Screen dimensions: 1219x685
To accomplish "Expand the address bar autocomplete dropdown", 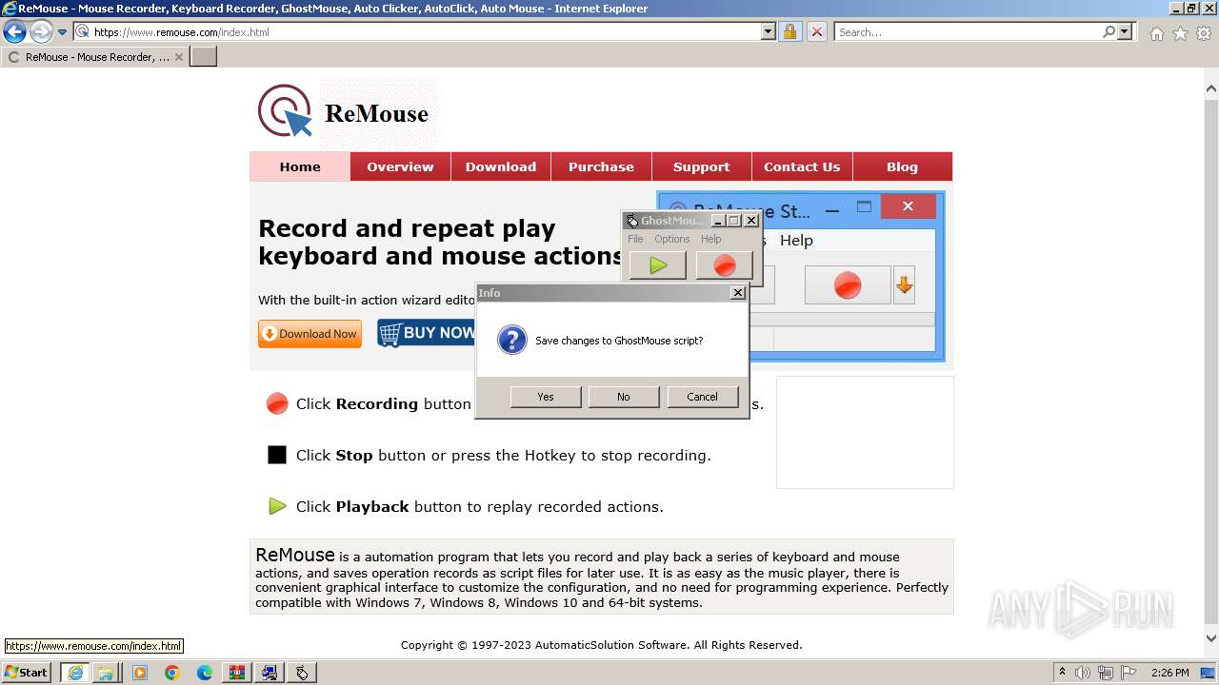I will pos(769,31).
